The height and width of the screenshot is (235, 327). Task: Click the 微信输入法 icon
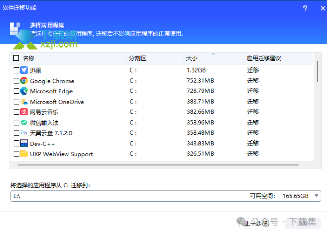tap(24, 123)
